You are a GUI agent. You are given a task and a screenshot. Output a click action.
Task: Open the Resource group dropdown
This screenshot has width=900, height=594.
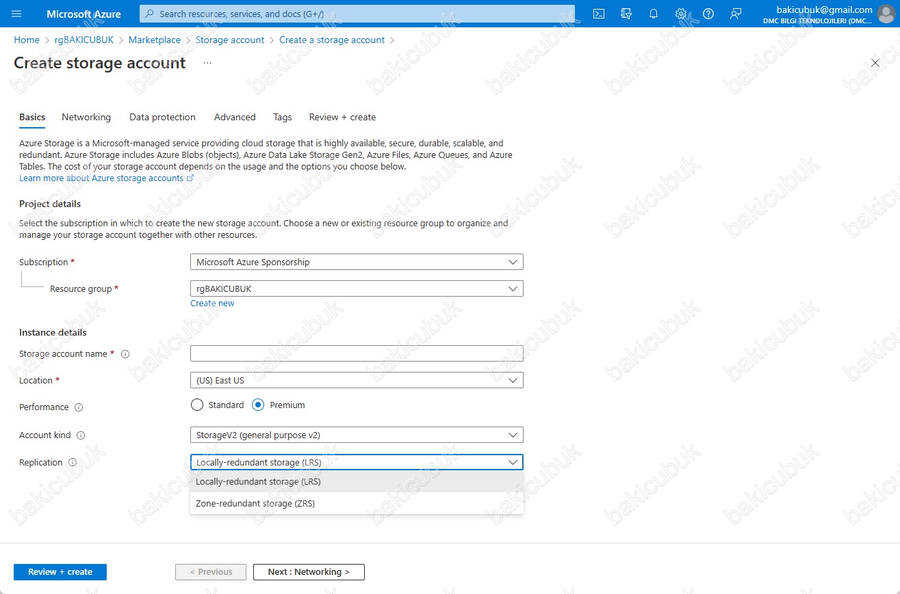coord(357,288)
